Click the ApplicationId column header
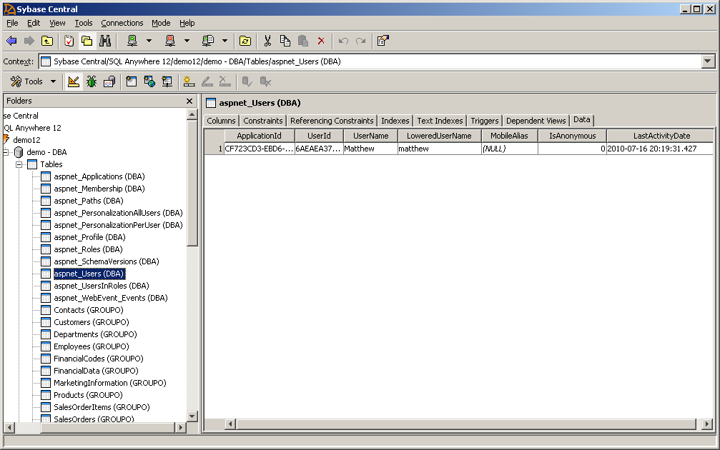 point(259,136)
